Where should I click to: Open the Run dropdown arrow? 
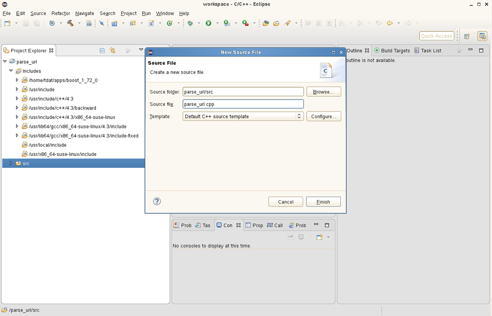217,23
